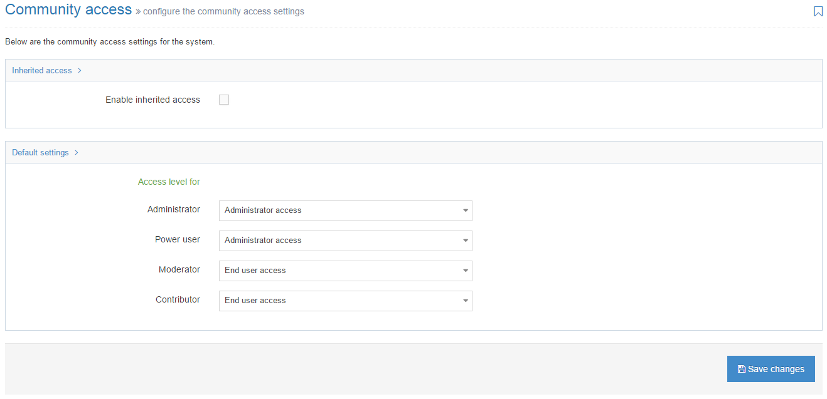This screenshot has height=399, width=827.
Task: Click the Power user field label
Action: (178, 239)
